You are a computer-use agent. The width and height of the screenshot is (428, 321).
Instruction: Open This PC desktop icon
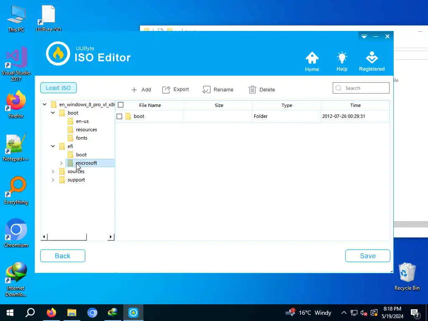pyautogui.click(x=16, y=19)
